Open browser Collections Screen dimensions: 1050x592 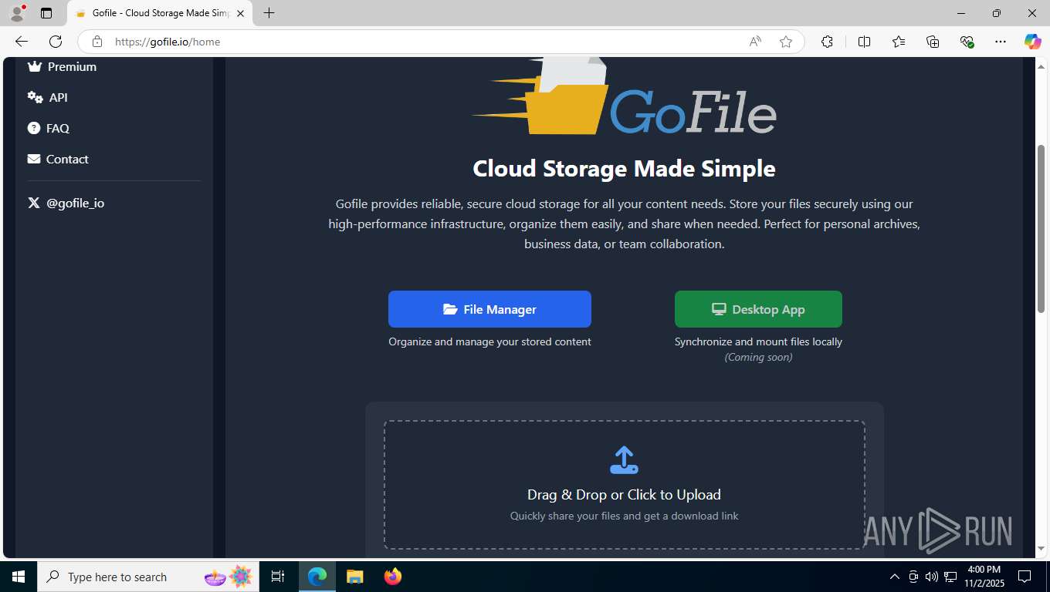933,42
